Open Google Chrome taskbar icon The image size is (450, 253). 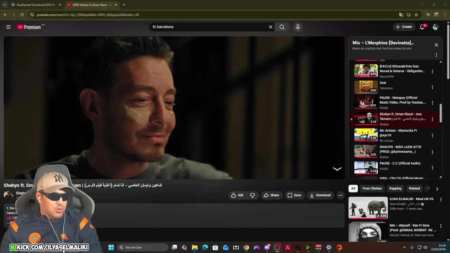point(246,247)
